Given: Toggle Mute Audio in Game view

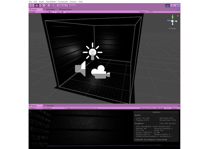Looking at the screenshot, I should tap(160, 108).
